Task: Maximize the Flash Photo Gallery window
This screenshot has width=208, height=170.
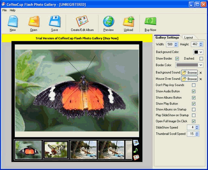Action: [198, 4]
